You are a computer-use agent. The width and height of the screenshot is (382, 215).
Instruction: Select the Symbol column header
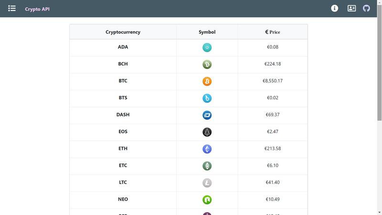pyautogui.click(x=207, y=32)
